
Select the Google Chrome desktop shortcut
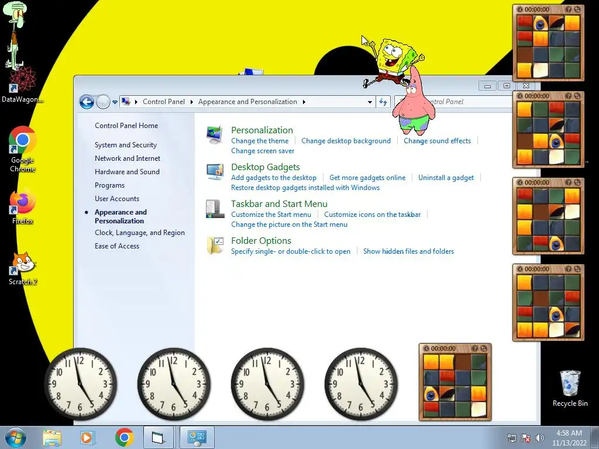coord(23,150)
